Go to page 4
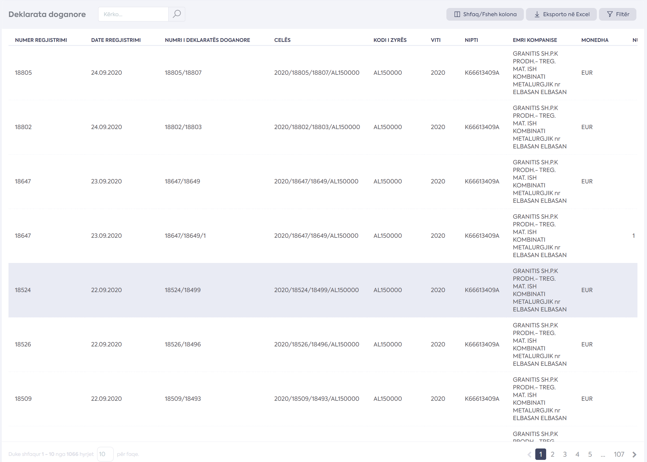The width and height of the screenshot is (647, 462). pos(577,454)
